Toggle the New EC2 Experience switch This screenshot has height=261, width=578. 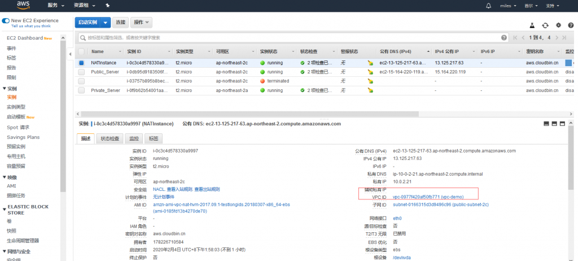6,20
